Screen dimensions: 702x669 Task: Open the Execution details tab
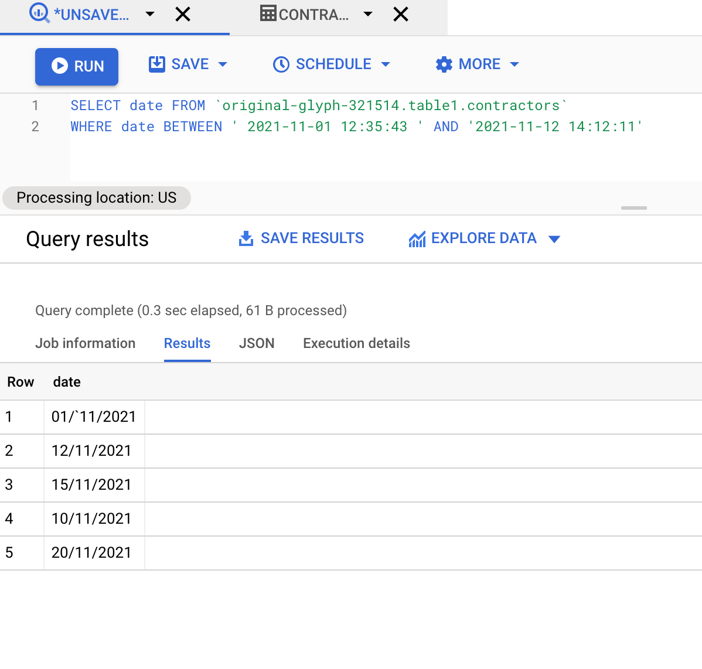coord(356,343)
